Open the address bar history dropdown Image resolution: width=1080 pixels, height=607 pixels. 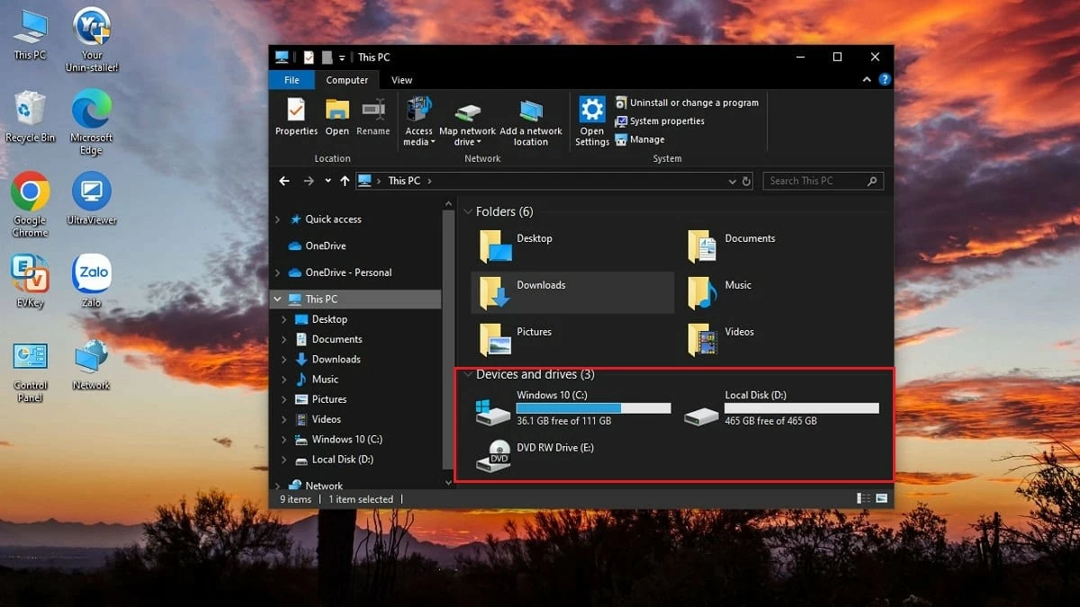pos(732,181)
